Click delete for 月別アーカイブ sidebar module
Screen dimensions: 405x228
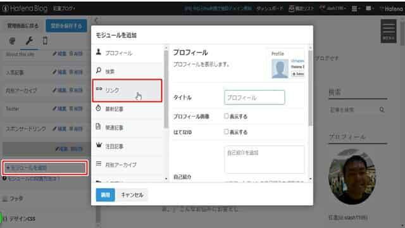tap(76, 90)
